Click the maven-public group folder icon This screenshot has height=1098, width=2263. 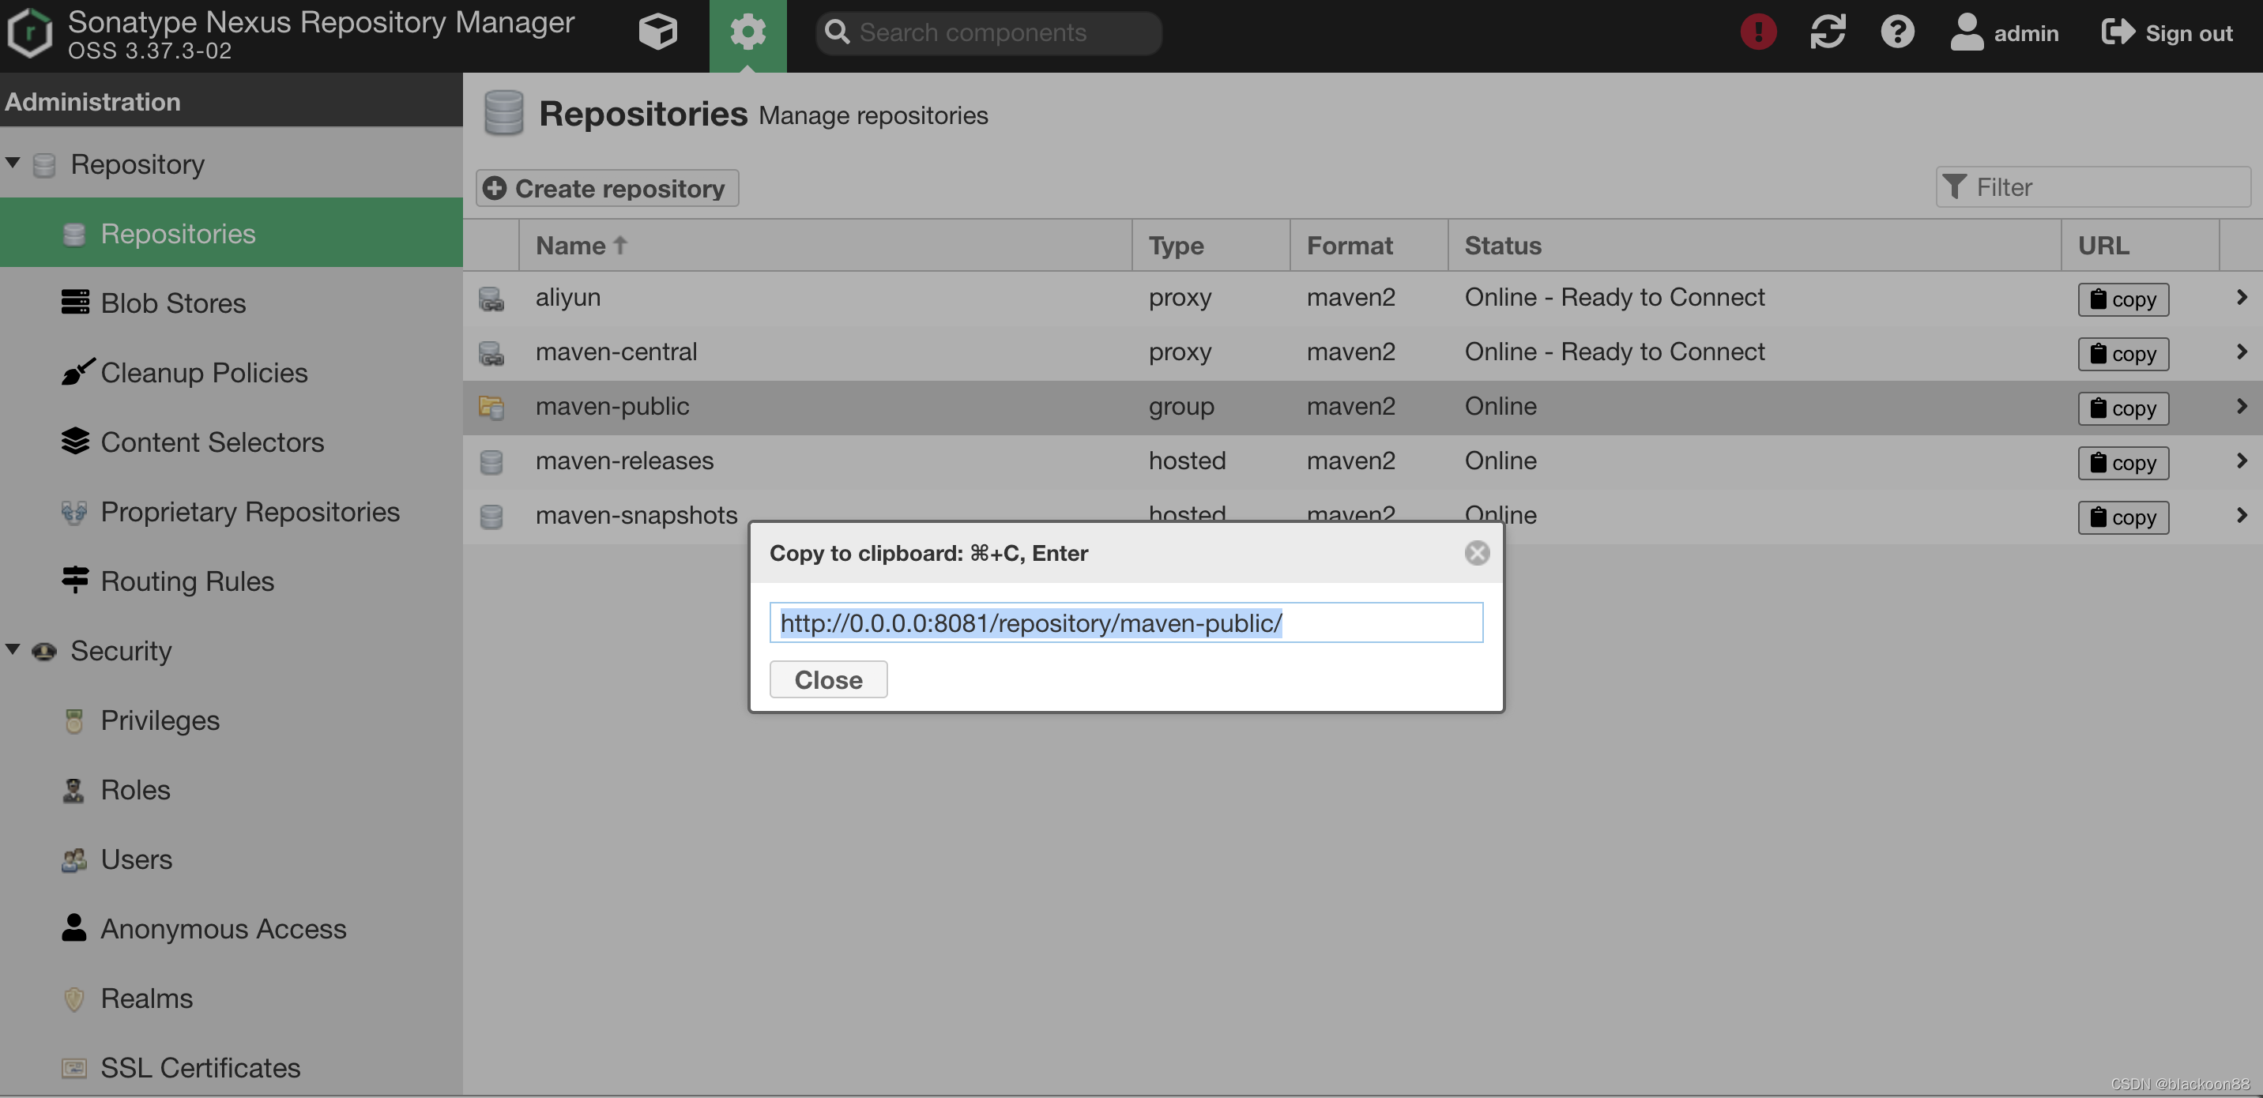(491, 408)
